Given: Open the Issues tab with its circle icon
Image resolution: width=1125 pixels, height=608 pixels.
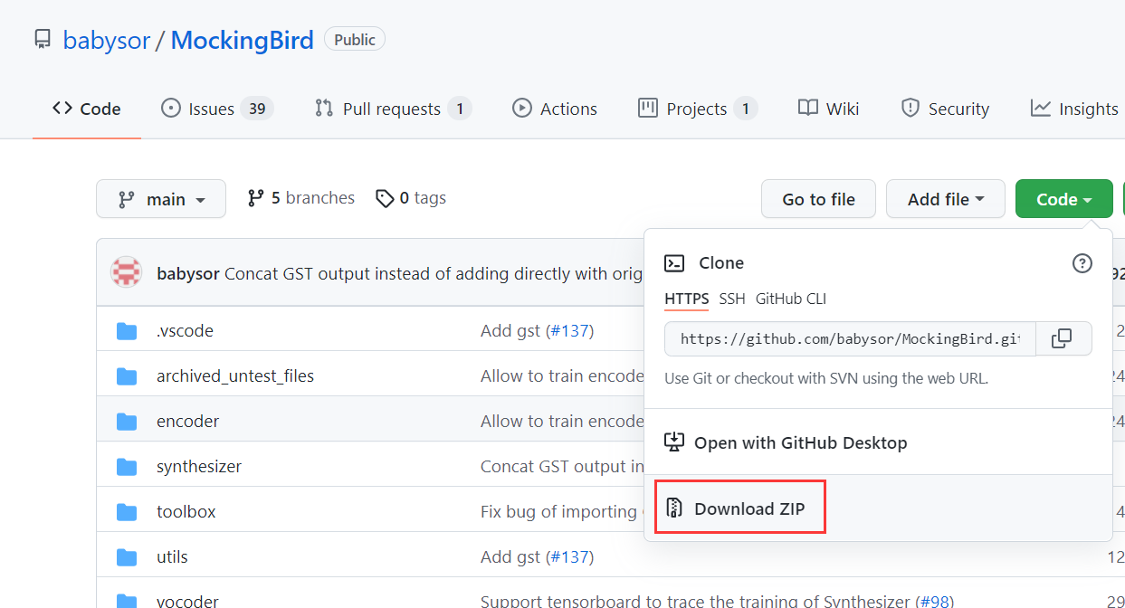Looking at the screenshot, I should pos(171,108).
